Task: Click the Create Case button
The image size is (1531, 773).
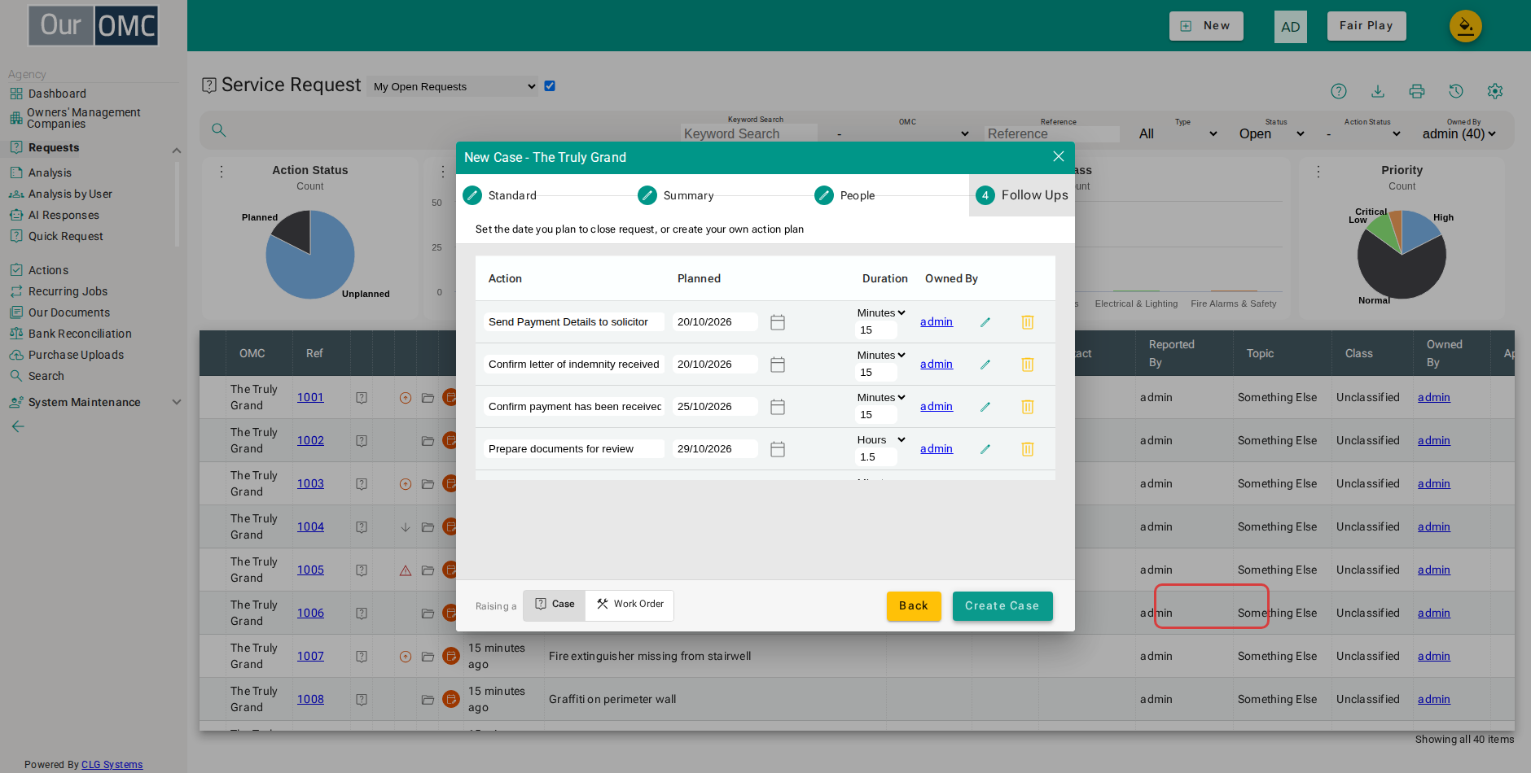Action: pyautogui.click(x=1002, y=606)
